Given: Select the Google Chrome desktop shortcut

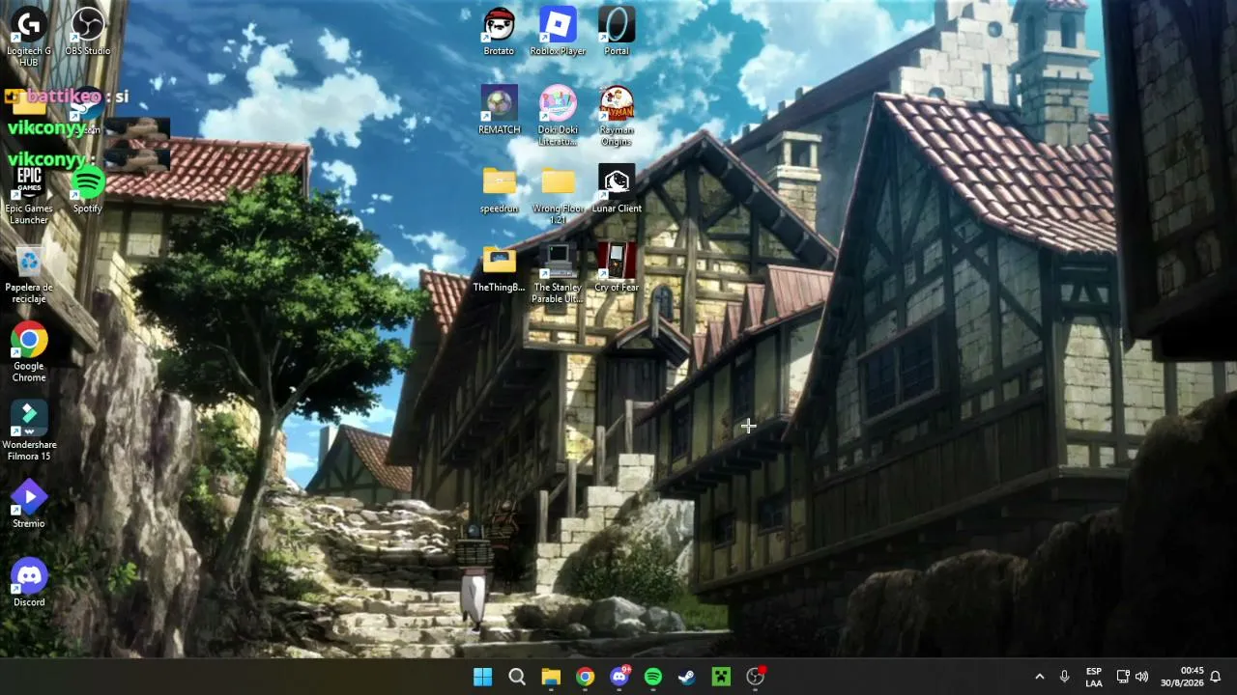Looking at the screenshot, I should point(29,351).
